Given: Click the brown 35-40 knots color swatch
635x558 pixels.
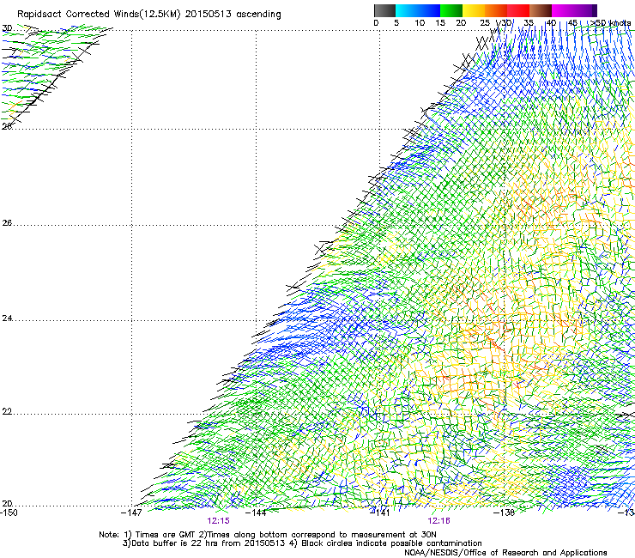Looking at the screenshot, I should coord(541,10).
